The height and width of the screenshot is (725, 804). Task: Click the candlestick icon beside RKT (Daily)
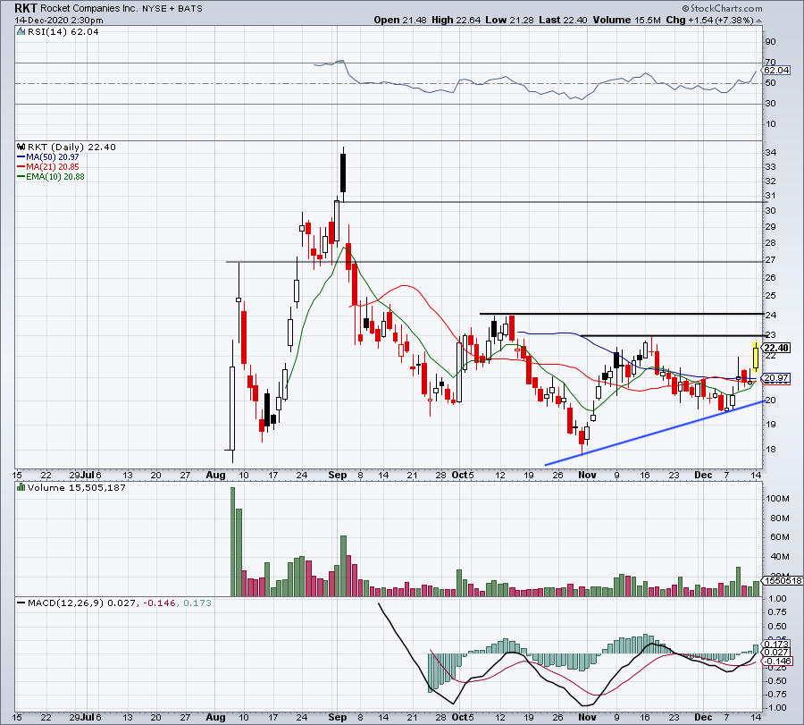(21, 147)
